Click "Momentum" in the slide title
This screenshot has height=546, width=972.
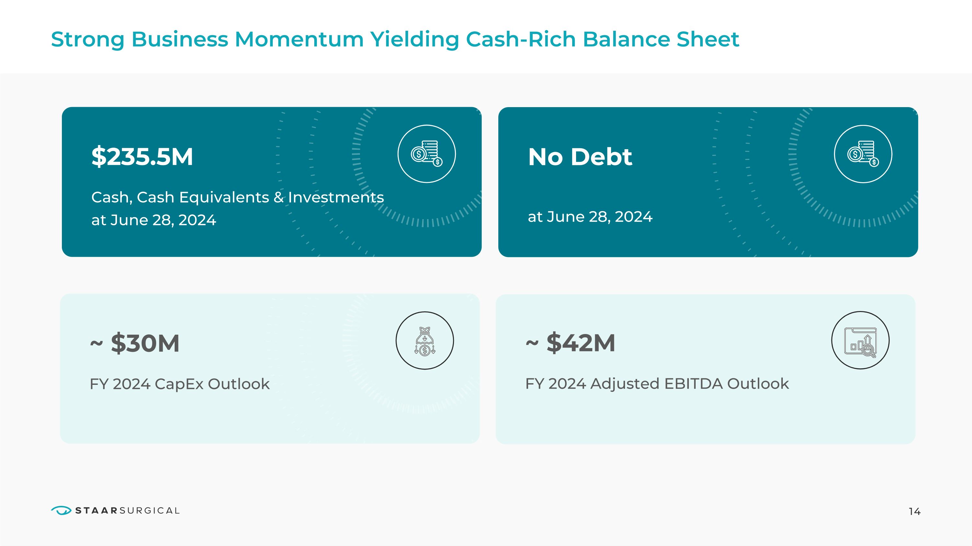[299, 39]
